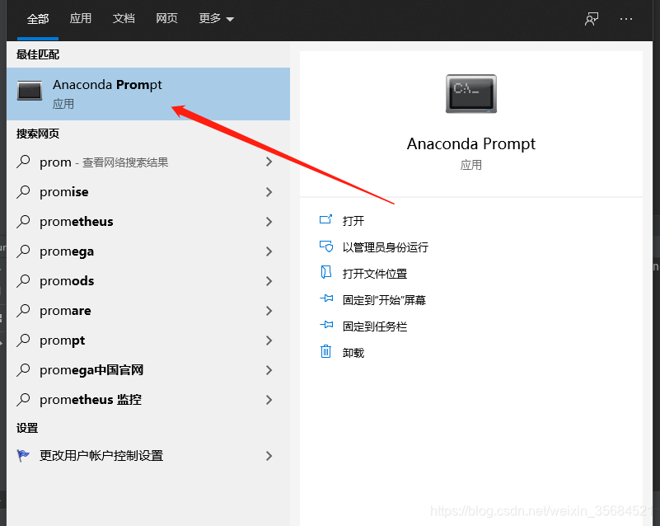Expand the promods suggestion arrow
Image resolution: width=660 pixels, height=526 pixels.
click(x=269, y=281)
